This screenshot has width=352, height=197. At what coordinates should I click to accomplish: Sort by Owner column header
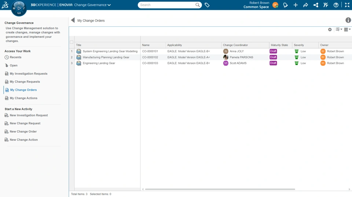[324, 45]
